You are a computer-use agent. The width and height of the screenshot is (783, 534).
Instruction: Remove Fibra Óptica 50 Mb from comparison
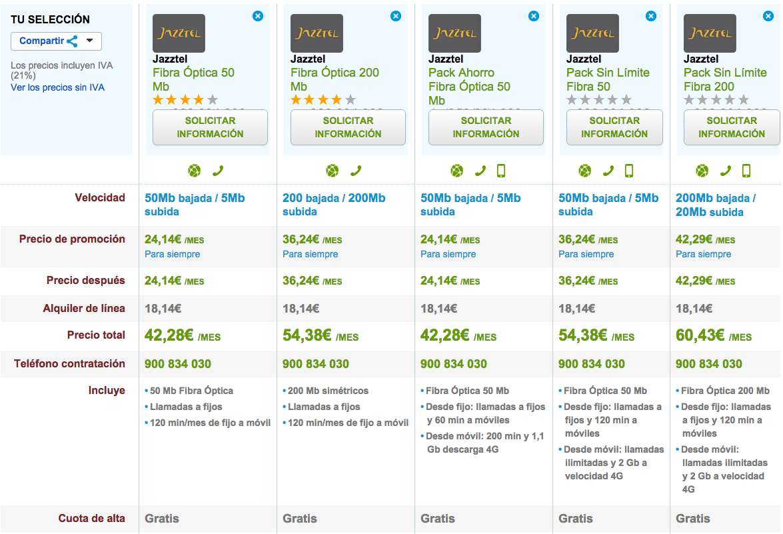point(258,16)
